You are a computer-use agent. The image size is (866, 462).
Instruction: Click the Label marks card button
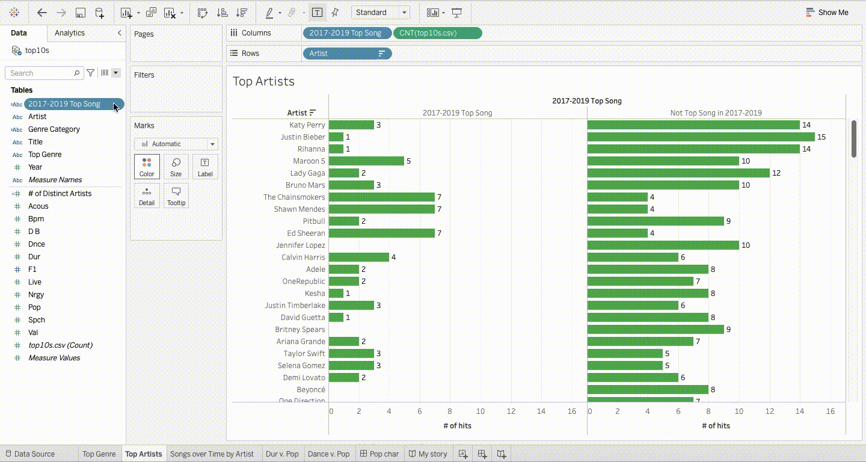click(205, 167)
